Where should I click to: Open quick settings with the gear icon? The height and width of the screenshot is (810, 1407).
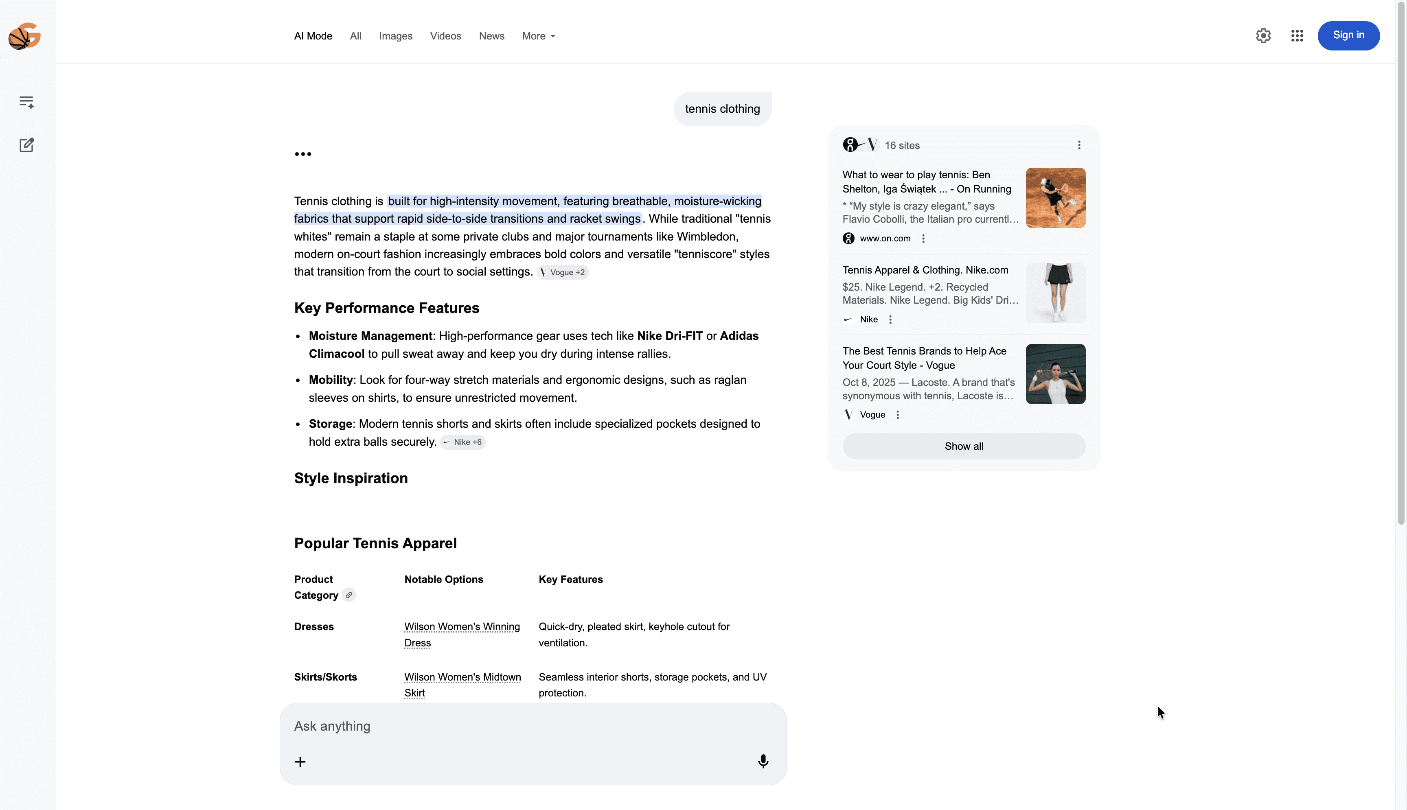[1263, 35]
